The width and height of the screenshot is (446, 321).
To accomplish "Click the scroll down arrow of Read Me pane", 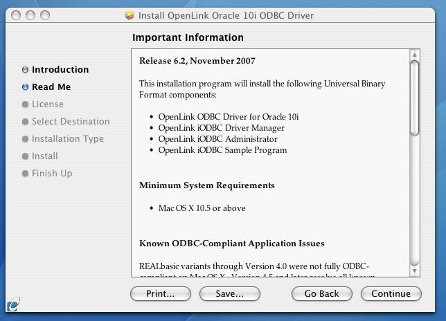I will [x=414, y=271].
